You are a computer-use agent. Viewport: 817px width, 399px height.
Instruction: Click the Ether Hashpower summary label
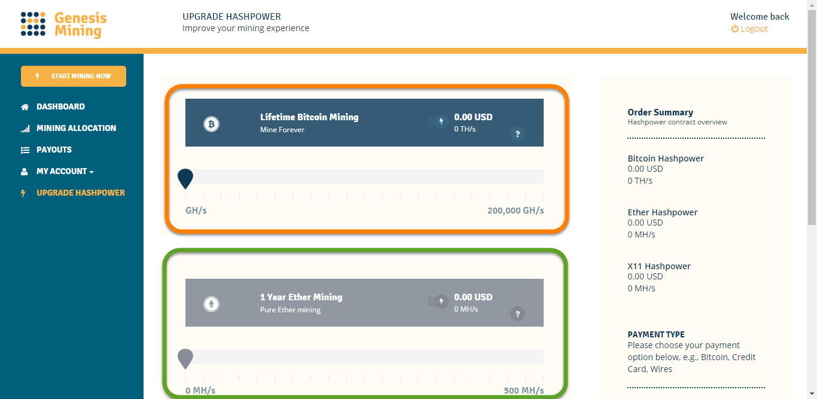[663, 212]
